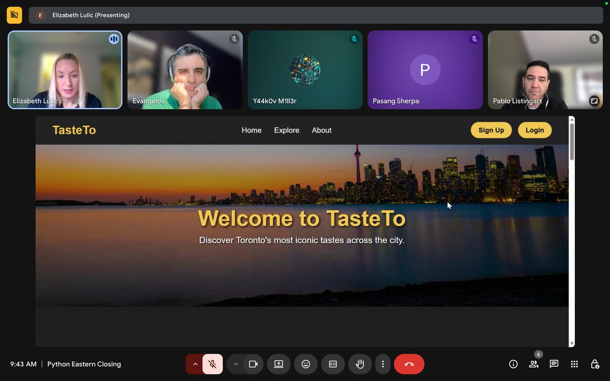
Task: Open the emoji reactions button
Action: pyautogui.click(x=306, y=364)
